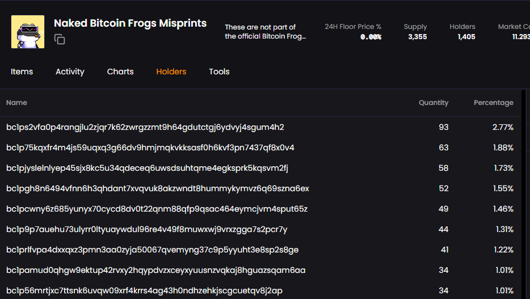Click the Quantity column header

click(x=434, y=103)
